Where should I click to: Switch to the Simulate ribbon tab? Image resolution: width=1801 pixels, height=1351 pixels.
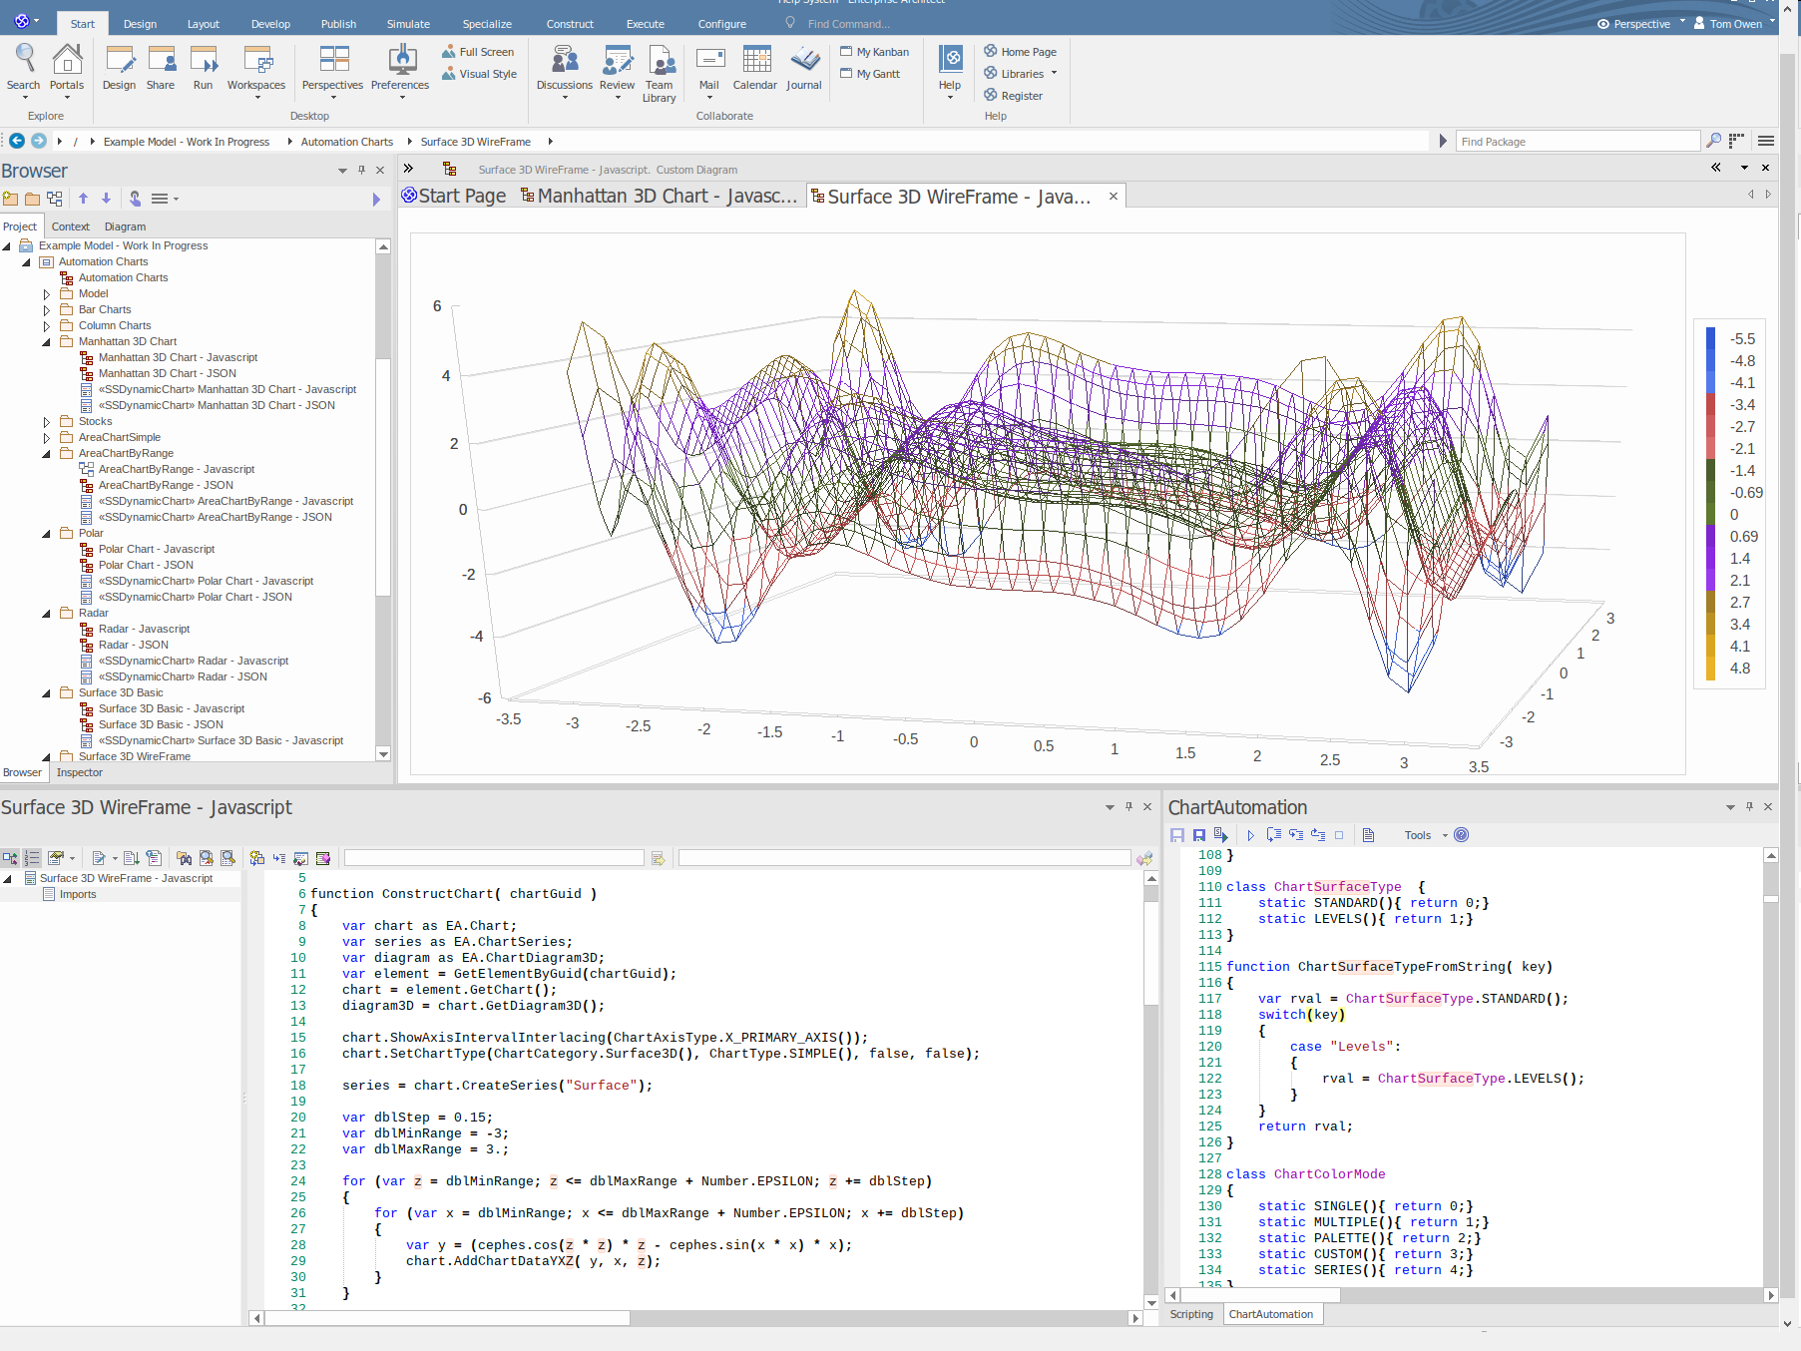(x=408, y=24)
